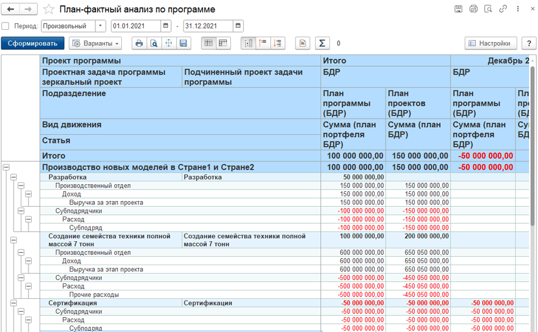The image size is (538, 332).
Task: Add report to favorites with star icon
Action: pyautogui.click(x=49, y=9)
